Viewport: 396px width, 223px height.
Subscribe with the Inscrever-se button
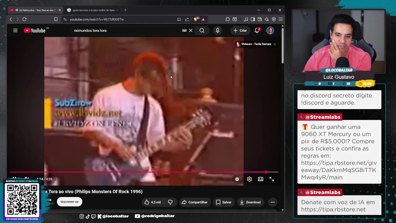click(x=70, y=202)
